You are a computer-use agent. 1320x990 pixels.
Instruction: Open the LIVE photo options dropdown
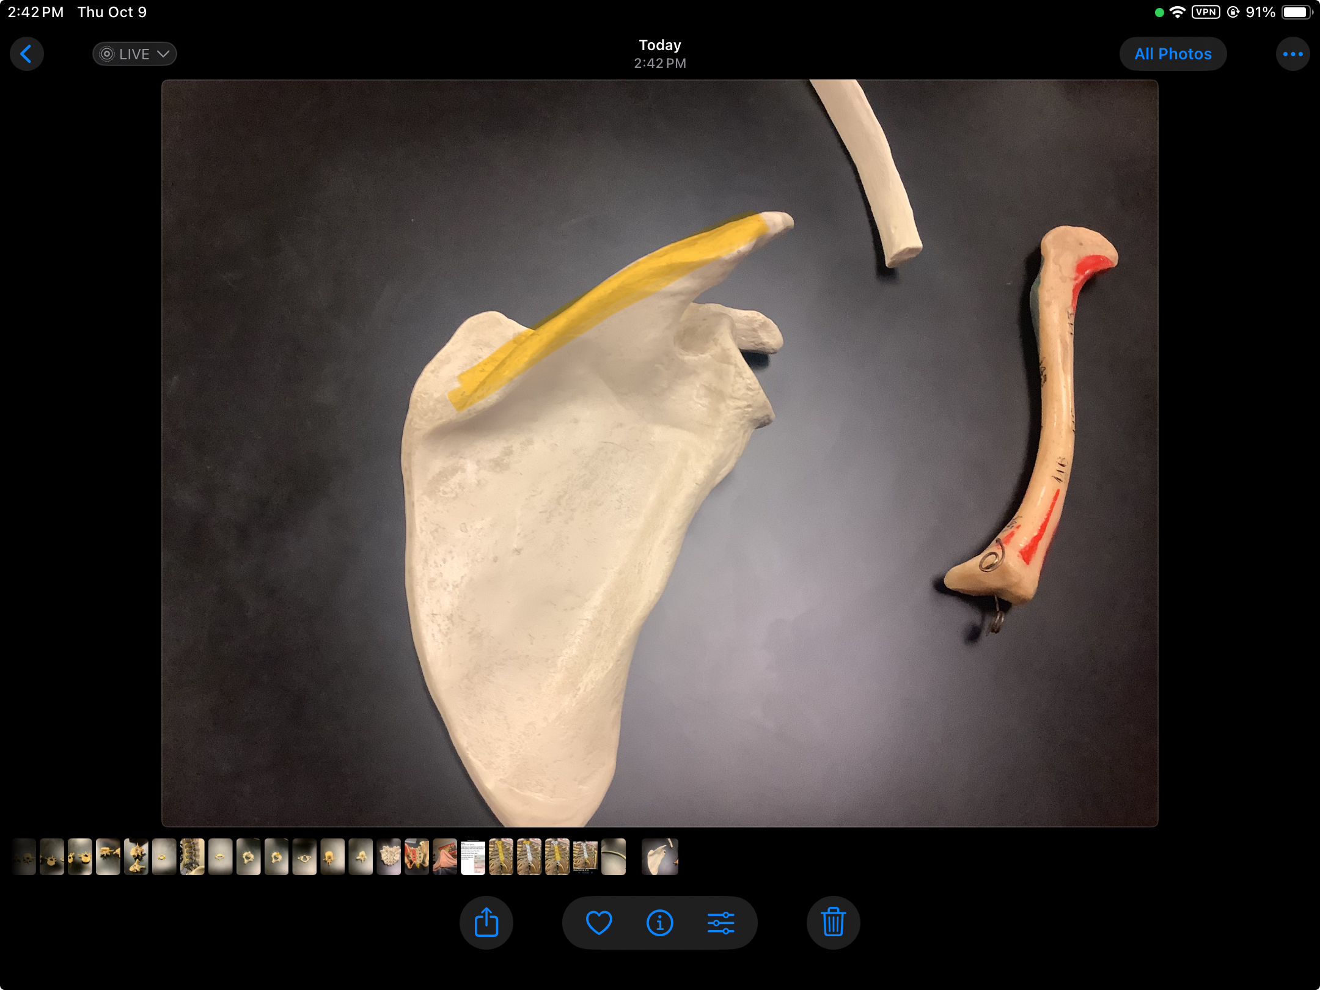click(134, 54)
